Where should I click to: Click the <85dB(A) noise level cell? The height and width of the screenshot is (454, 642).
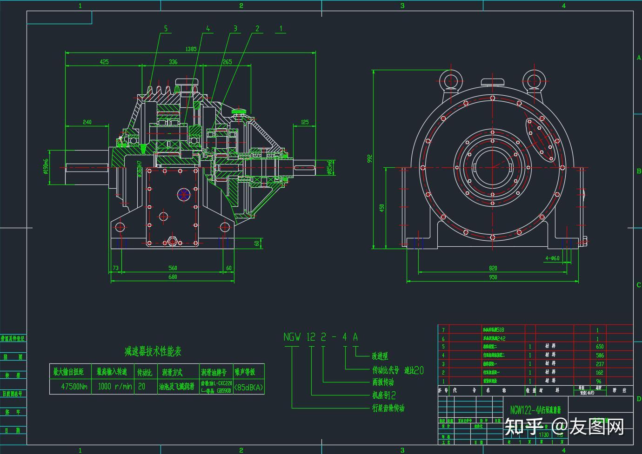[248, 387]
